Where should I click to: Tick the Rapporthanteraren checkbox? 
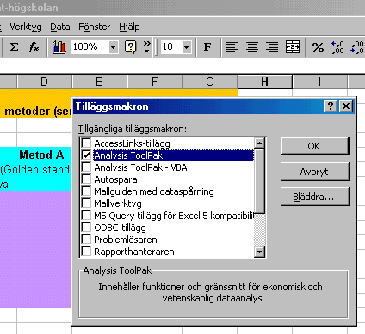(x=86, y=251)
